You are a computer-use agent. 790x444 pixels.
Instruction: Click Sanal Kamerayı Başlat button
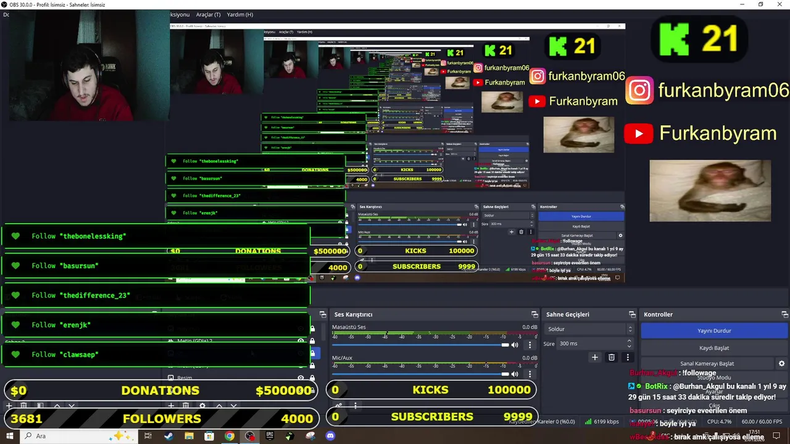tap(707, 364)
